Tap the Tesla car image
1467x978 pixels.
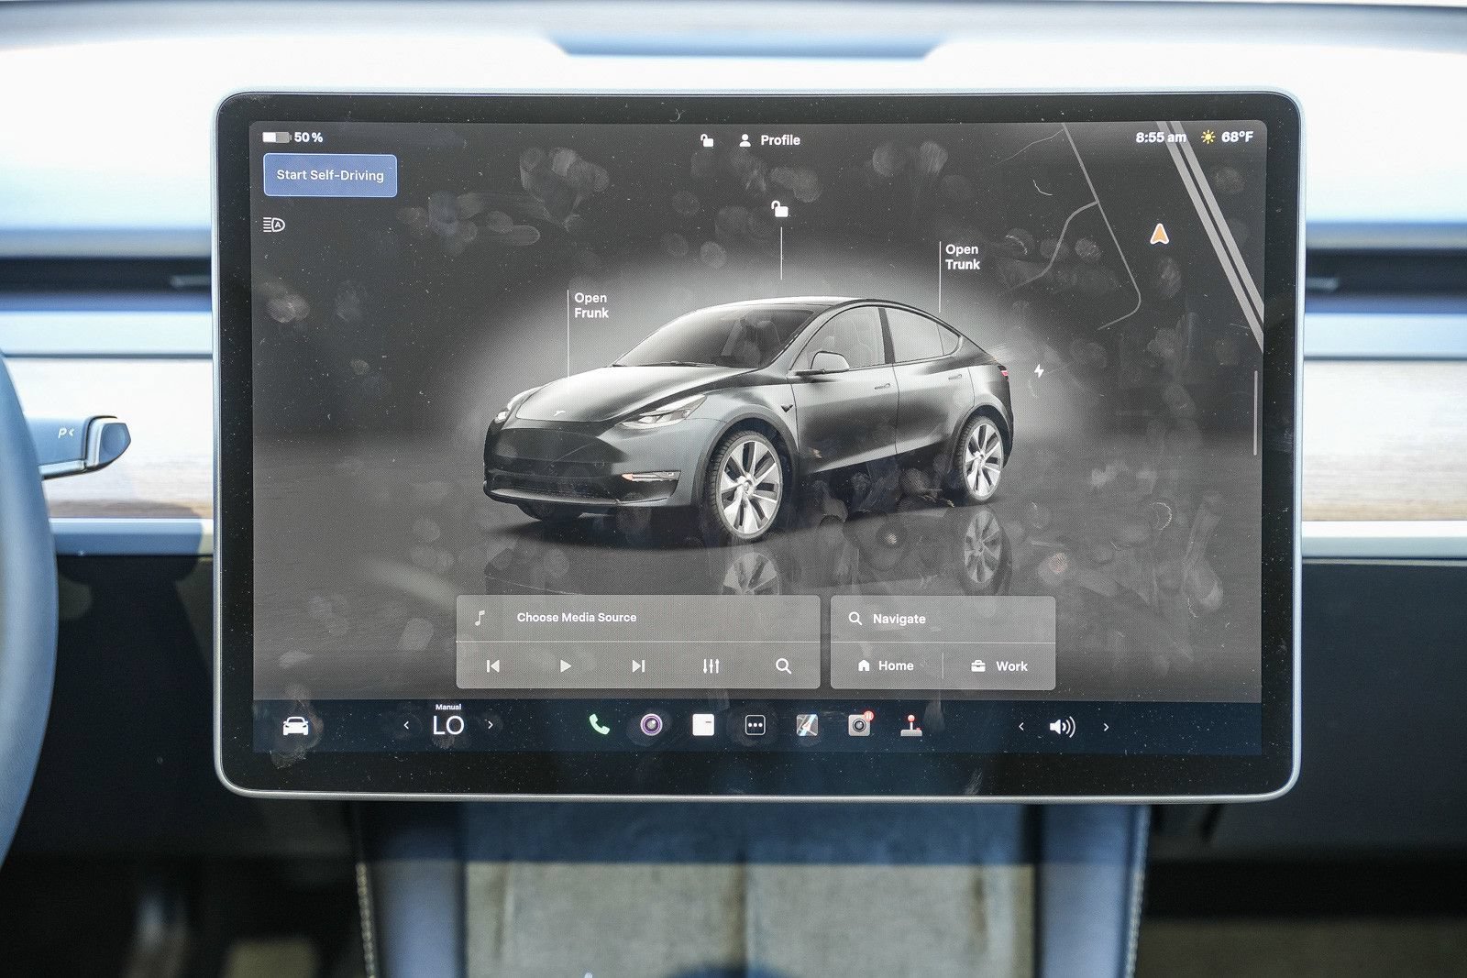[x=749, y=420]
